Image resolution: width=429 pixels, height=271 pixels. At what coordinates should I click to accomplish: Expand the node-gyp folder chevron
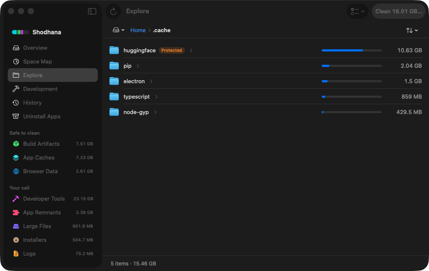point(155,112)
